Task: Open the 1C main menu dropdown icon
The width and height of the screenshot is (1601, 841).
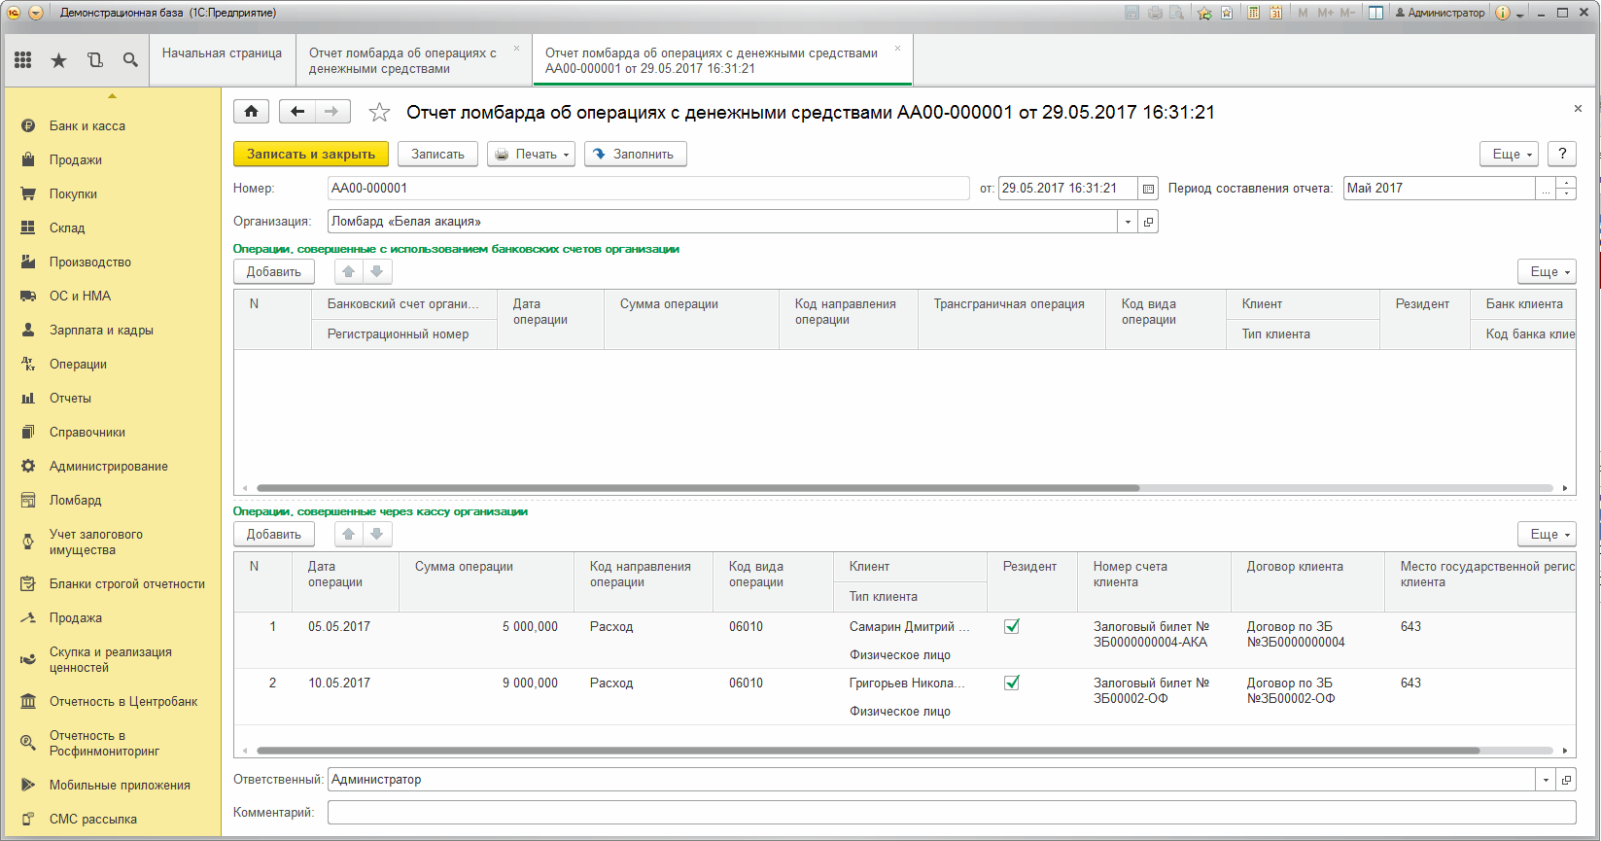Action: [36, 13]
